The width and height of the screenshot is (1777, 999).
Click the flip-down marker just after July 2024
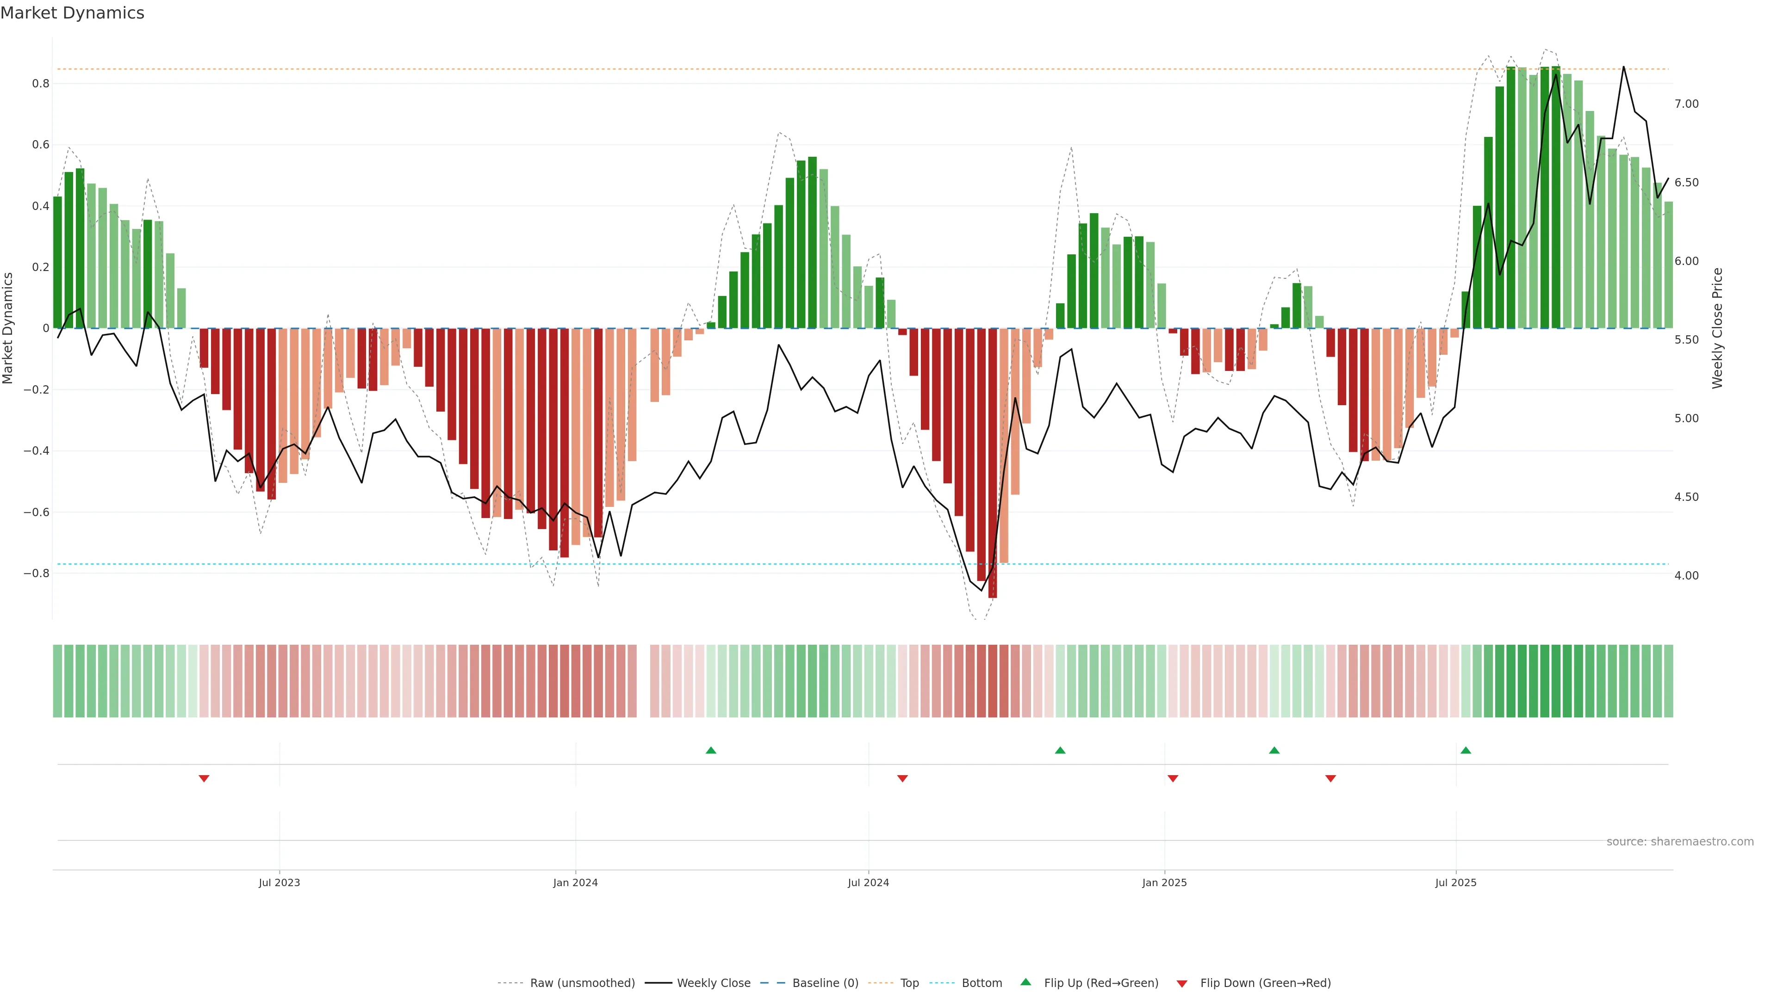pos(901,778)
